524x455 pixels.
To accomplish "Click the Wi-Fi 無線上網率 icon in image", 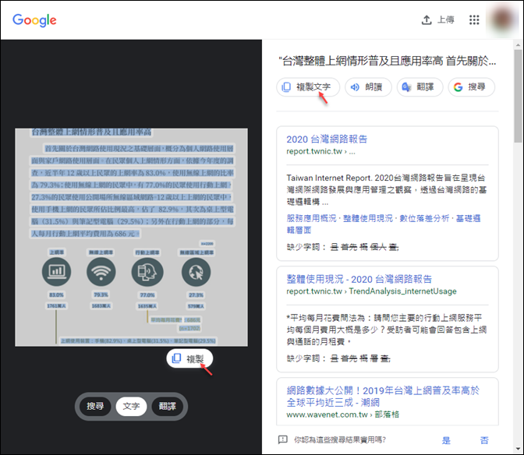I will click(101, 272).
